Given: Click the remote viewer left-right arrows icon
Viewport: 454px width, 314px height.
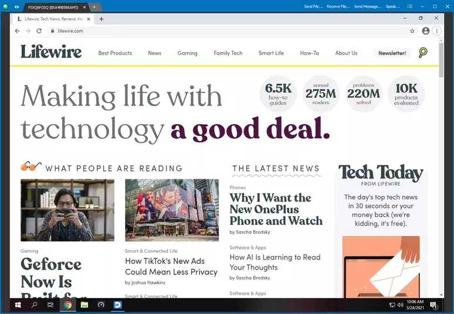Looking at the screenshot, I should point(16,6).
